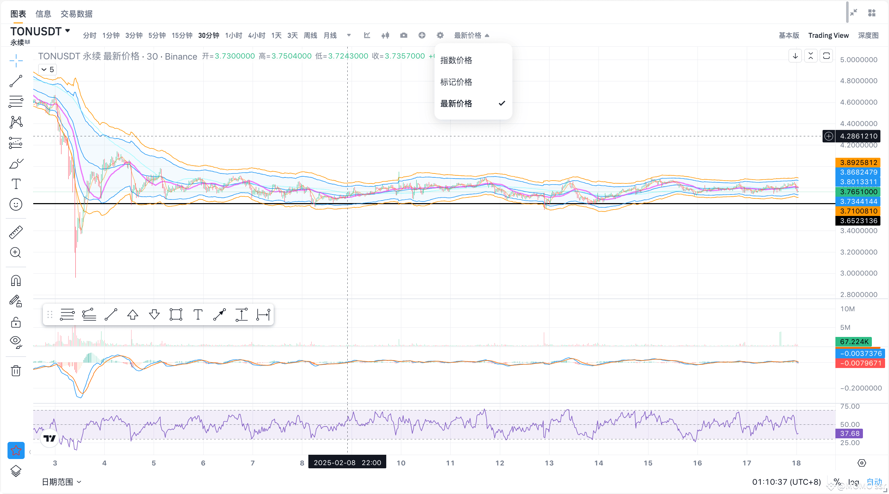Select the crosshair cursor tool
The height and width of the screenshot is (494, 889).
(x=16, y=61)
